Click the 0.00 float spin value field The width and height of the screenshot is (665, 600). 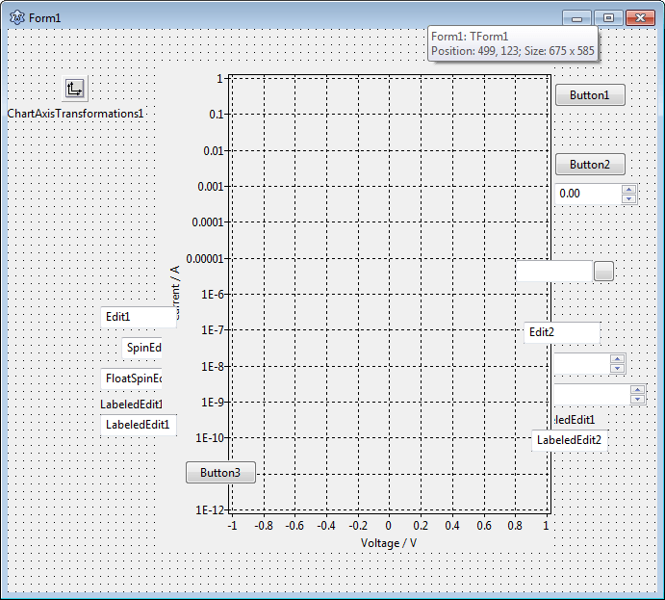[587, 194]
